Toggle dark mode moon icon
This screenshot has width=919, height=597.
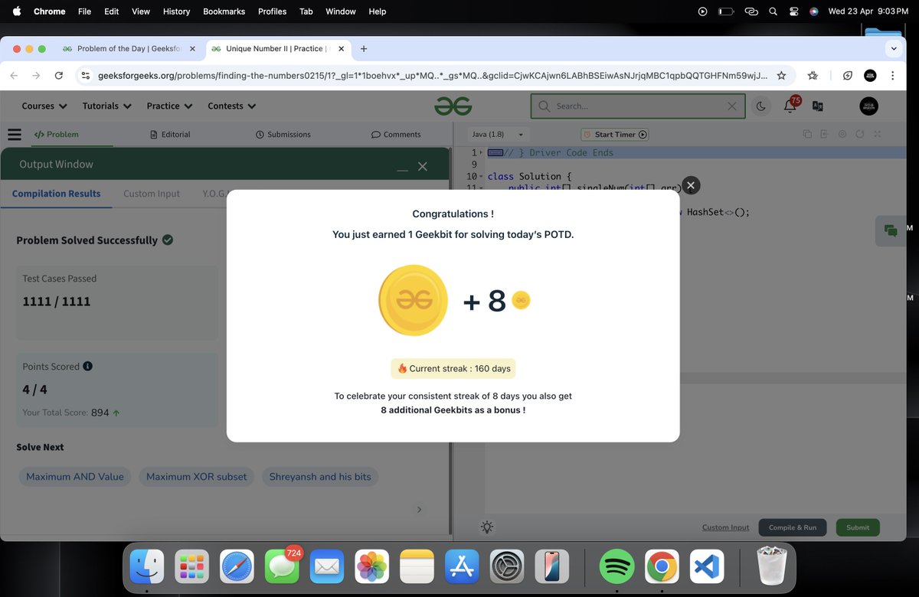tap(760, 106)
